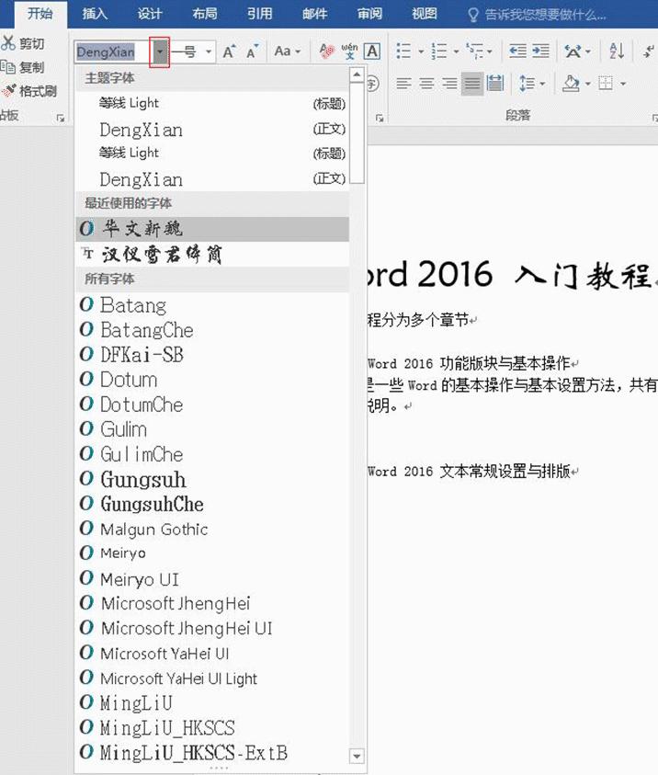Image resolution: width=658 pixels, height=775 pixels.
Task: Click the font name dropdown arrow
Action: tap(160, 51)
